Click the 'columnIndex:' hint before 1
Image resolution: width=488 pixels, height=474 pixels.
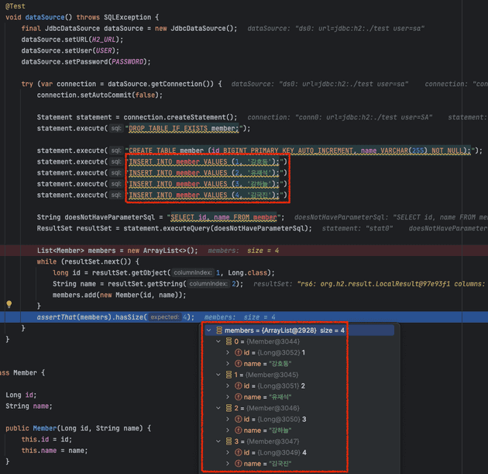[193, 272]
